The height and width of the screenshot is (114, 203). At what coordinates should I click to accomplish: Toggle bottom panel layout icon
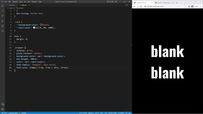point(110,2)
